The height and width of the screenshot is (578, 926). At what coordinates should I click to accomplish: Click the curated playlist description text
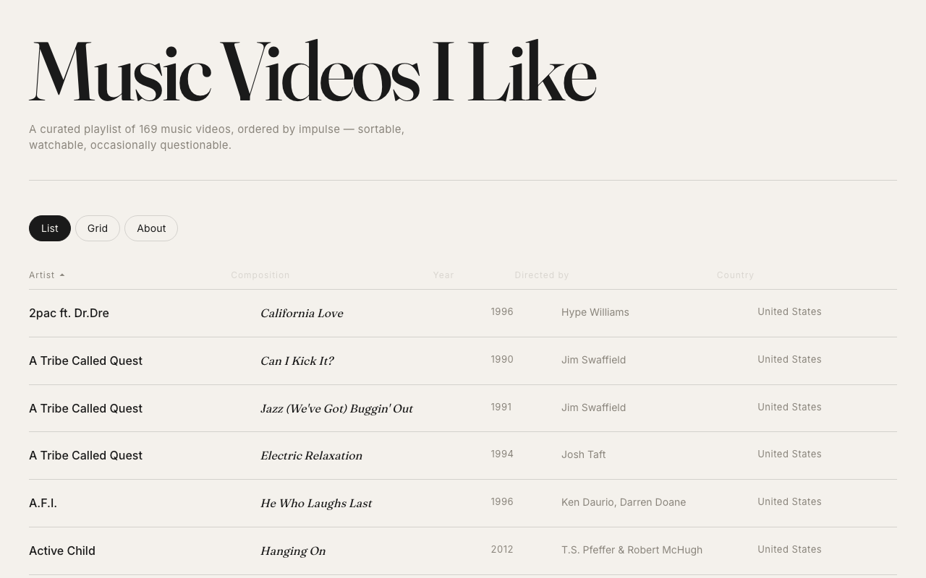pos(217,137)
